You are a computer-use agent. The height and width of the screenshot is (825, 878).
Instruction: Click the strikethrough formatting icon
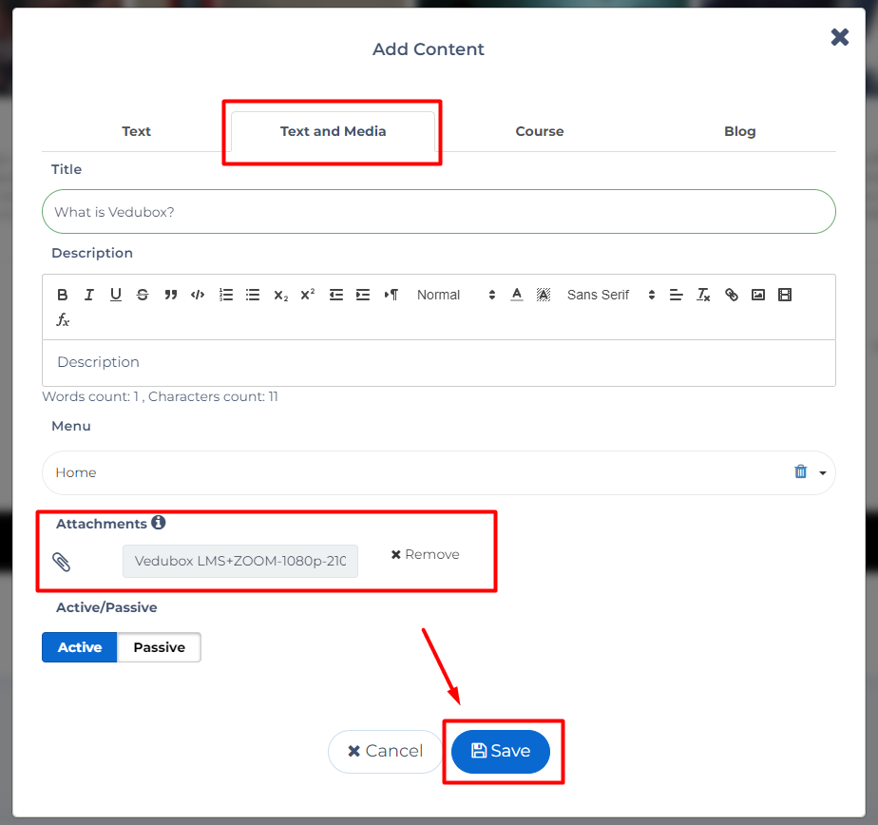[x=143, y=295]
